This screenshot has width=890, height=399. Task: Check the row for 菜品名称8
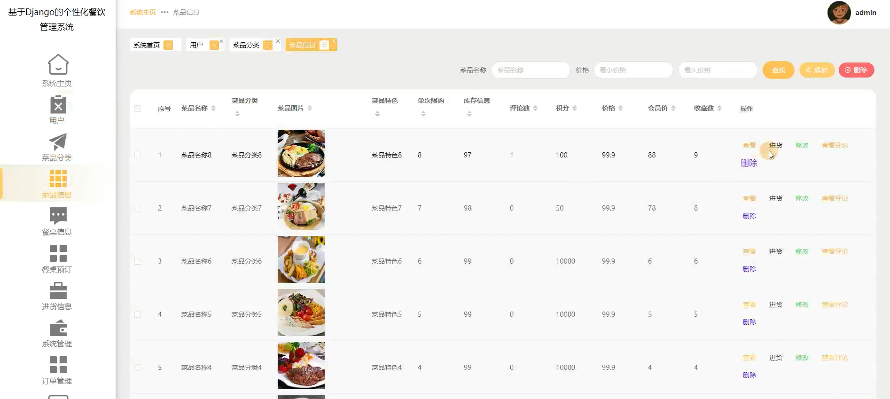[138, 155]
